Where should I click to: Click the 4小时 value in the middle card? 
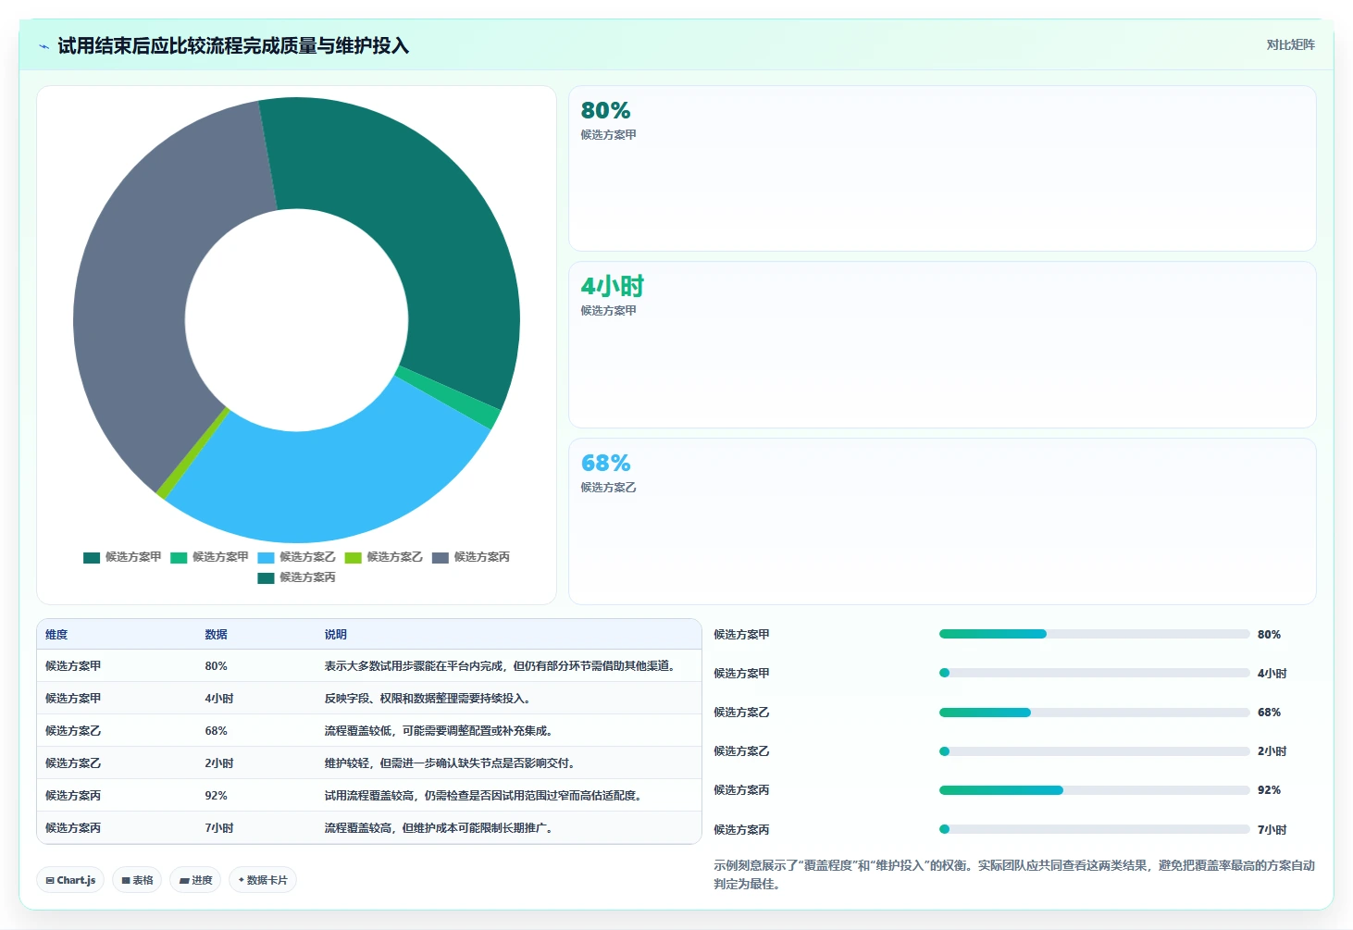(612, 286)
